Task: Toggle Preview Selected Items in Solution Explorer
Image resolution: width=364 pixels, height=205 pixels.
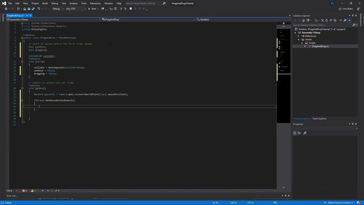Action: (x=349, y=20)
